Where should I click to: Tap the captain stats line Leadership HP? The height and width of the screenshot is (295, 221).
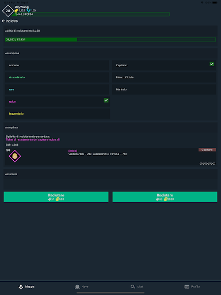(97, 154)
